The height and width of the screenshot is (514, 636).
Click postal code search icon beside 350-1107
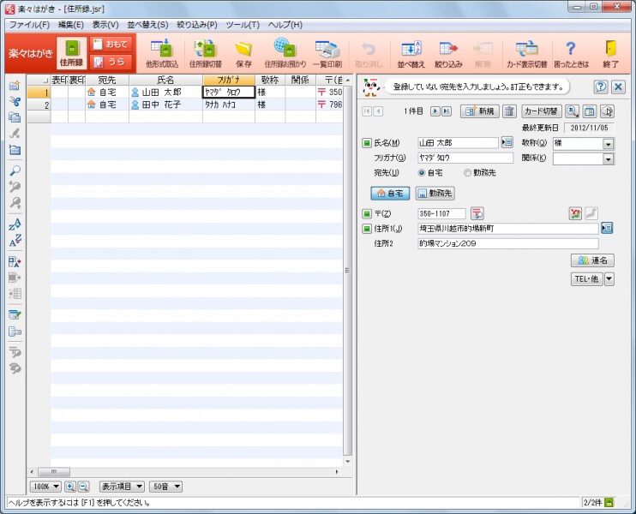click(477, 213)
